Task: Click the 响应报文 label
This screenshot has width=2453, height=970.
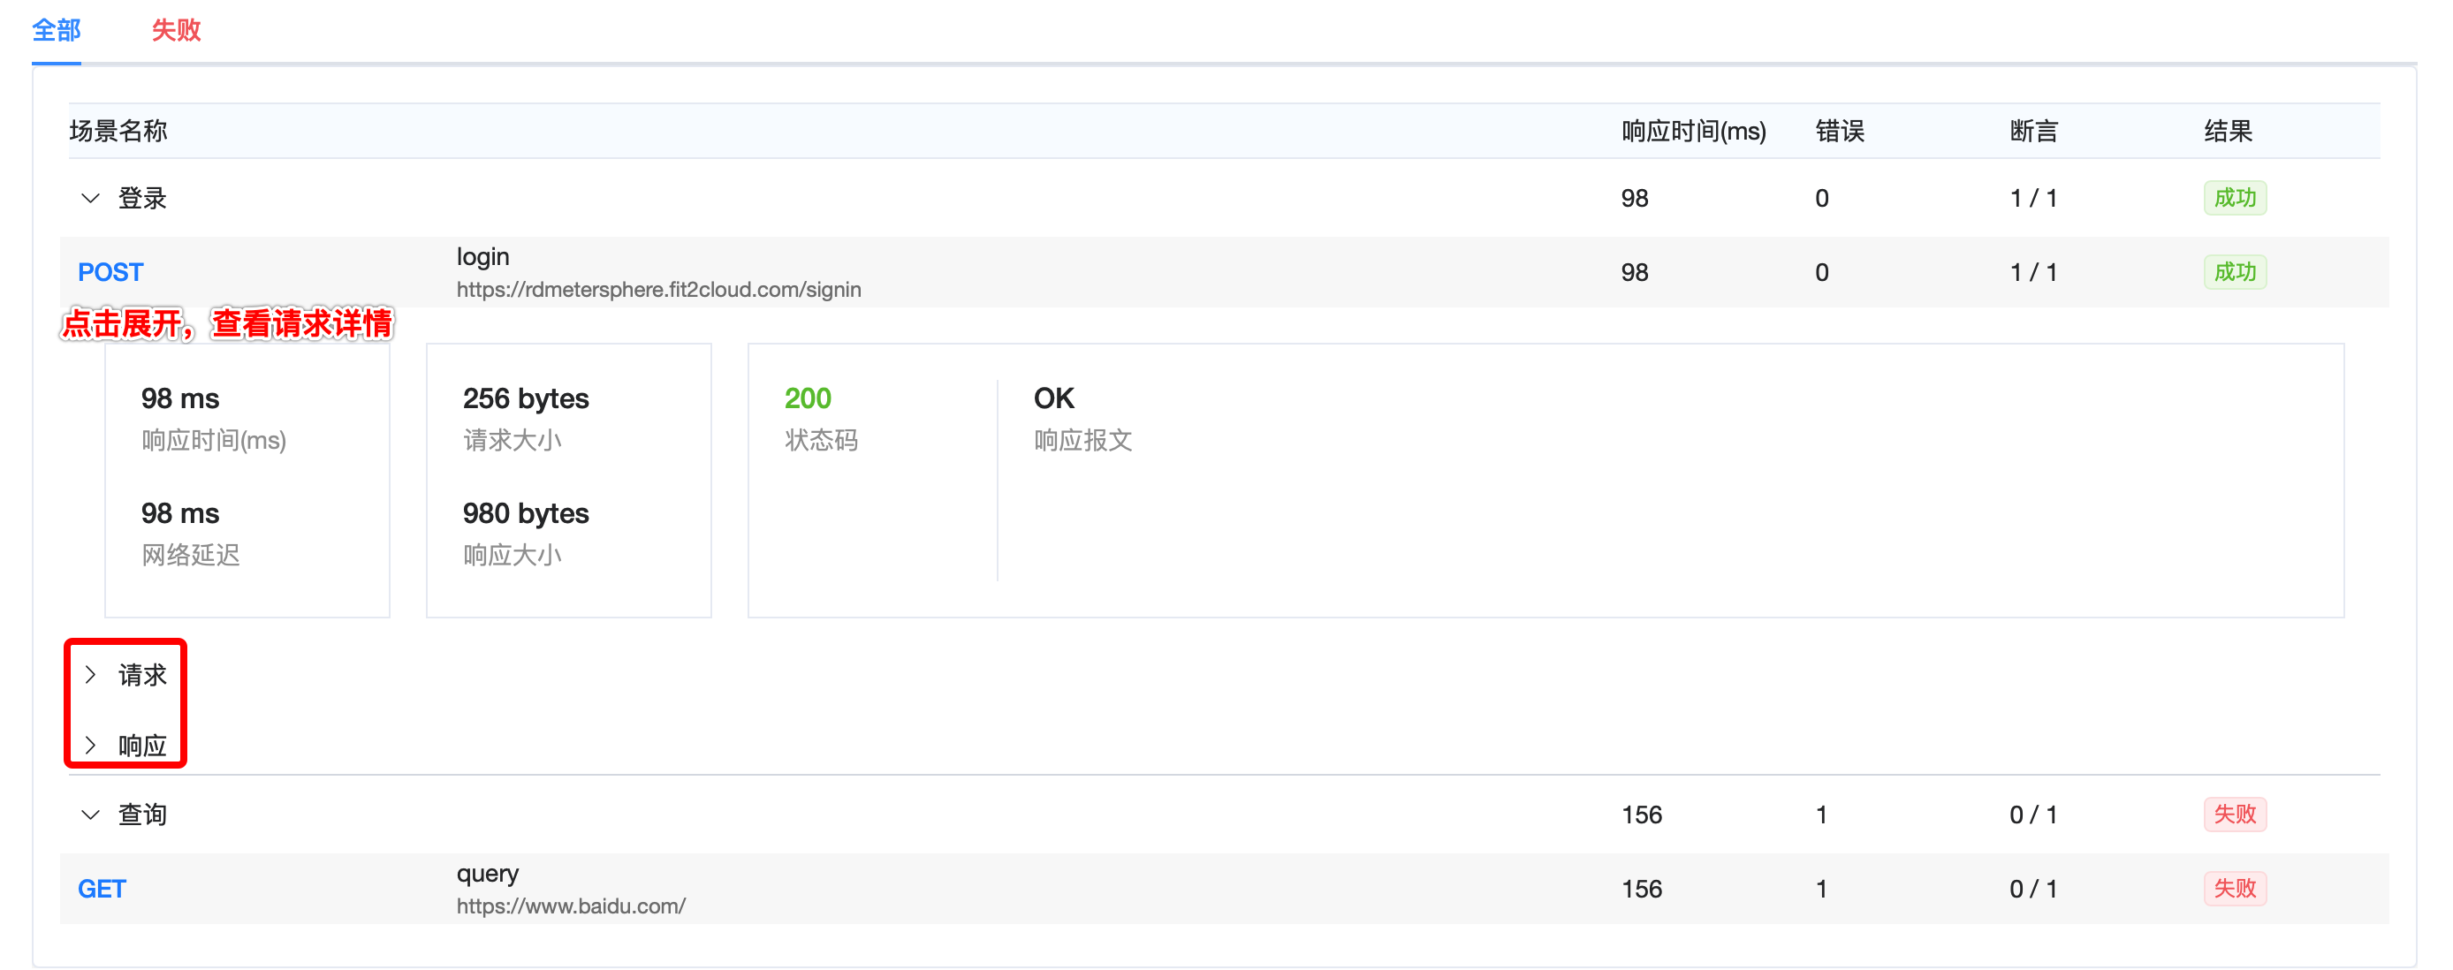Action: [x=1082, y=440]
